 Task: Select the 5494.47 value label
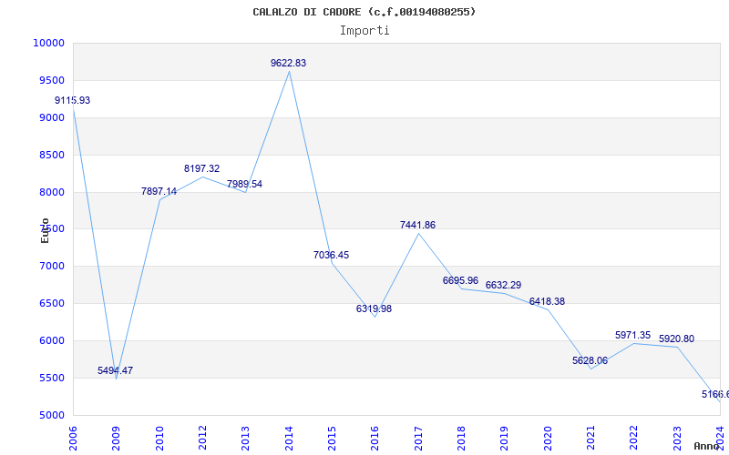click(x=116, y=370)
